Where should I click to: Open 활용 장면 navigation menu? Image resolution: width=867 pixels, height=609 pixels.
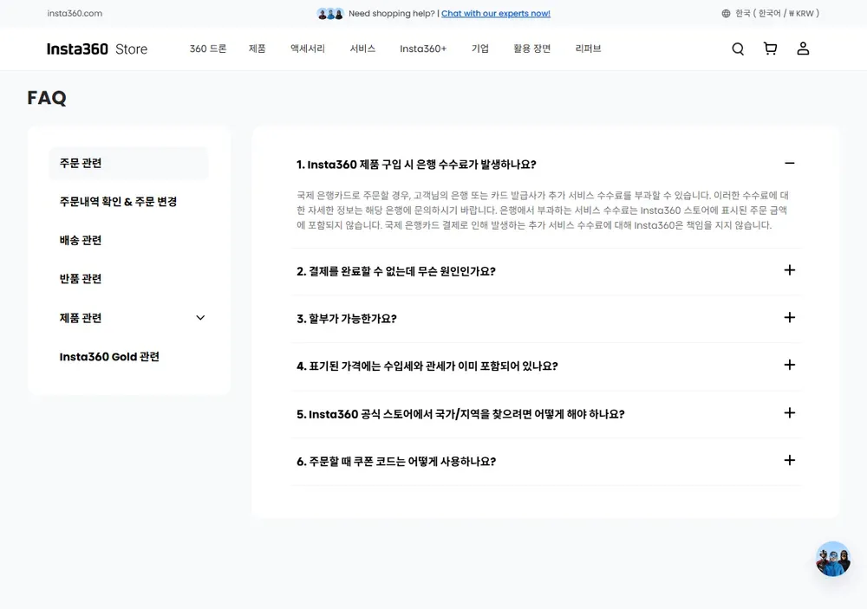click(532, 49)
